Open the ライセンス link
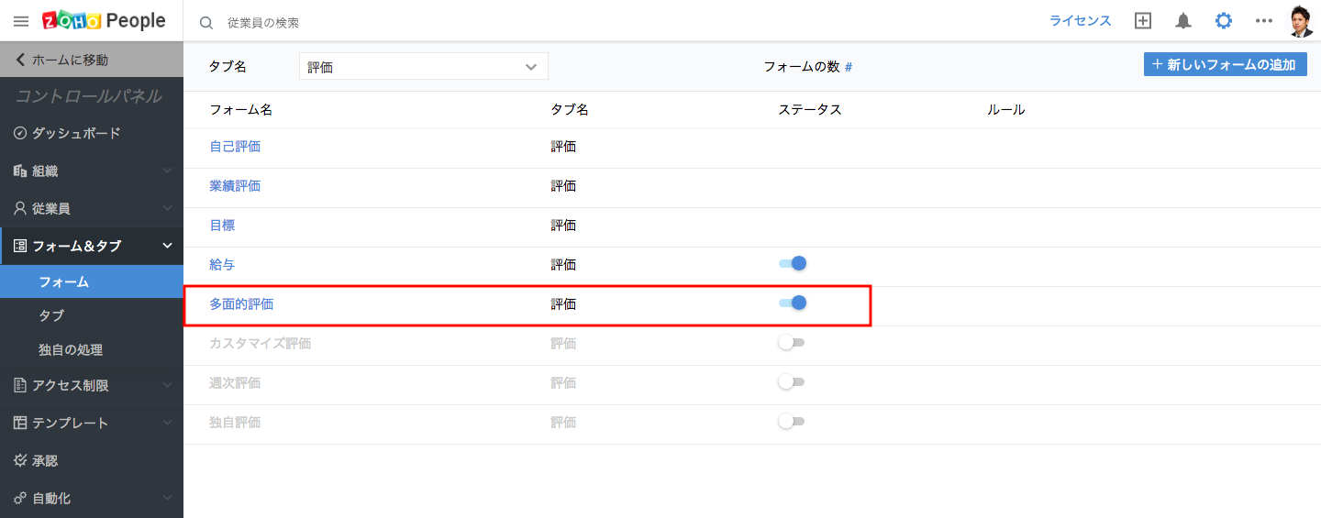Viewport: 1321px width, 518px height. (x=1081, y=21)
